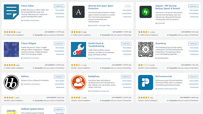
Task: Click the Performance Lab plugin icon
Action: (x=145, y=82)
